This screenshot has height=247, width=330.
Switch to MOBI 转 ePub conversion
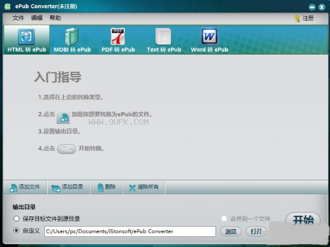pos(72,40)
